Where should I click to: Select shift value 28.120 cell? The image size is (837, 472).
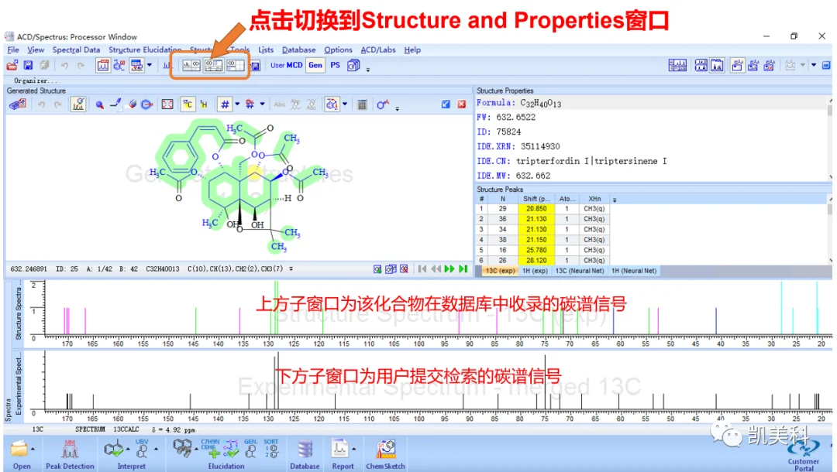536,261
